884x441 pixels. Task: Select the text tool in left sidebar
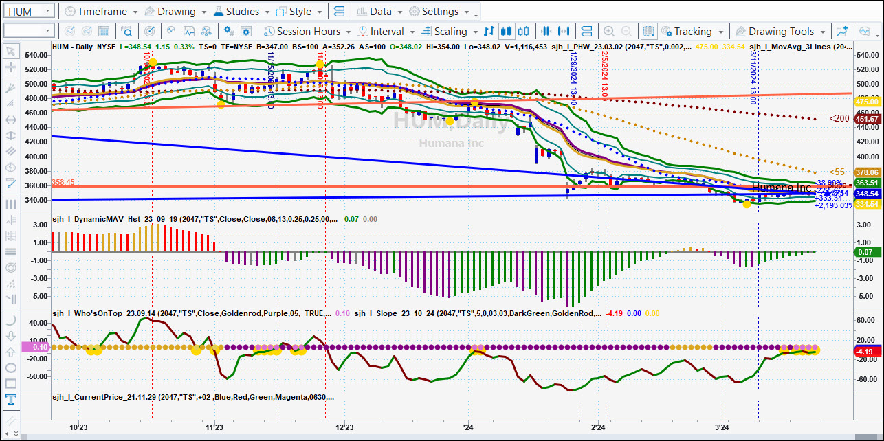(10, 400)
